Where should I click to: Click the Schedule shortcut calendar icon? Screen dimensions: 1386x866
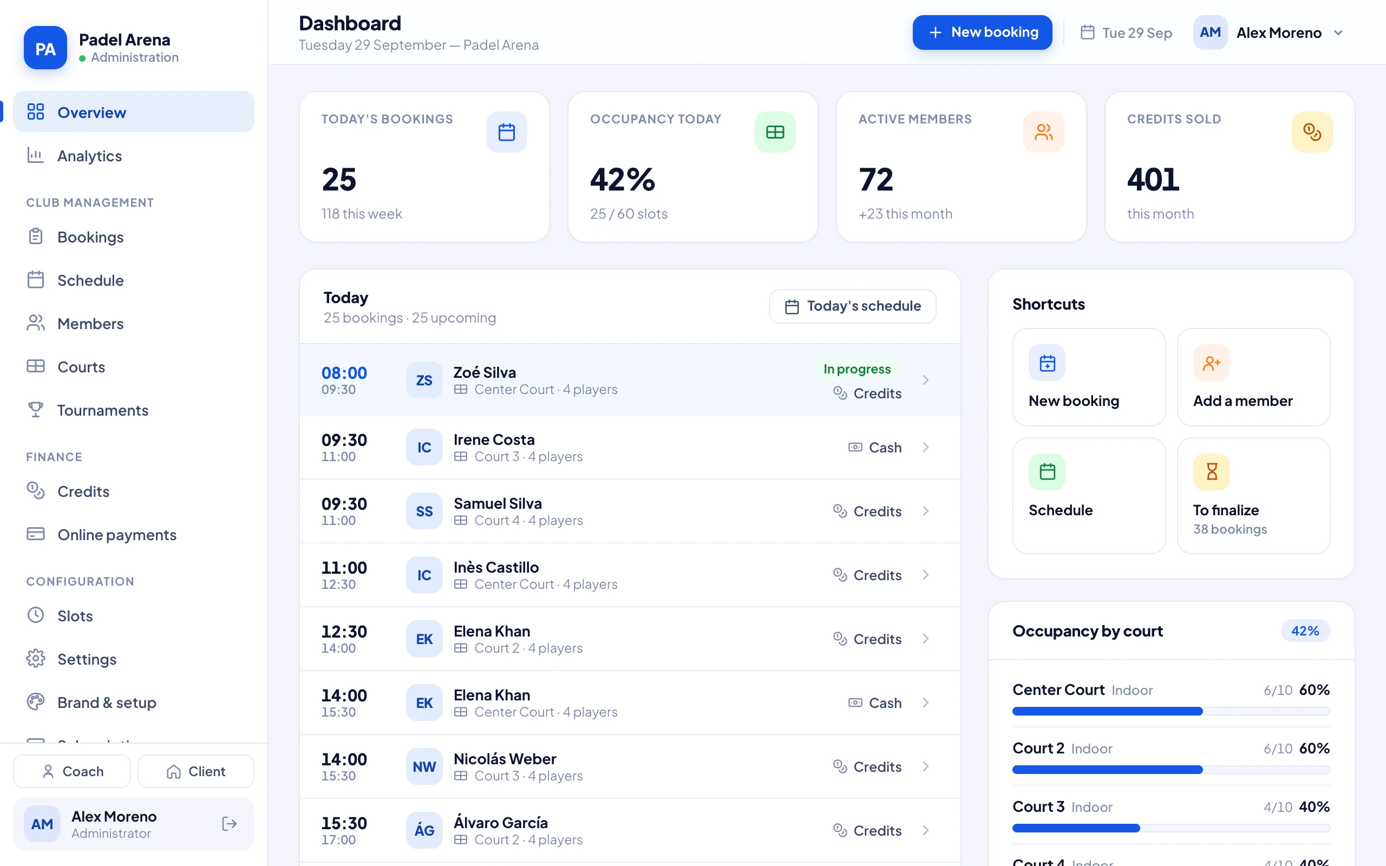pyautogui.click(x=1047, y=472)
